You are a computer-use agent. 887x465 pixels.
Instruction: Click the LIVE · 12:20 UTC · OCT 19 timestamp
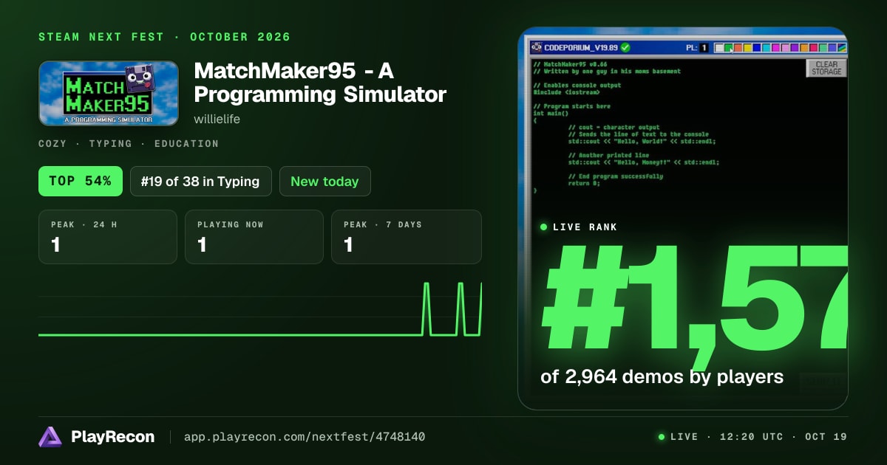click(758, 437)
